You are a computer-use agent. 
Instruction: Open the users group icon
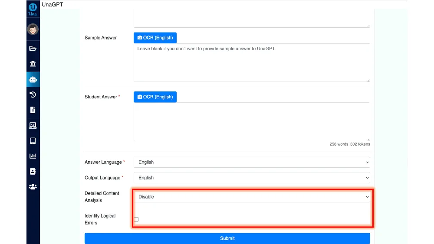click(33, 187)
